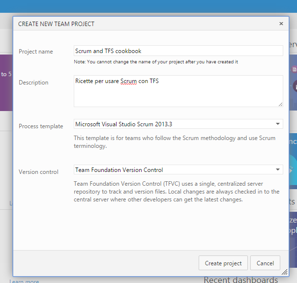Open the Version control dropdown
This screenshot has height=283, width=297.
click(x=178, y=170)
